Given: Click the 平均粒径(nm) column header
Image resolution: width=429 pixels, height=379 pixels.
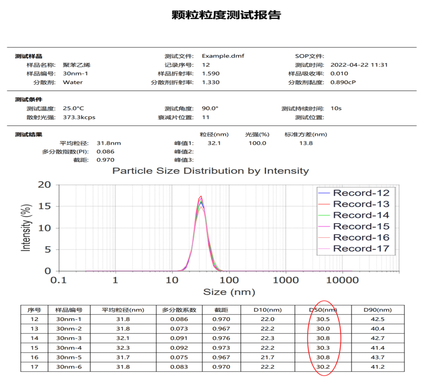Looking at the screenshot, I should coord(123,310).
